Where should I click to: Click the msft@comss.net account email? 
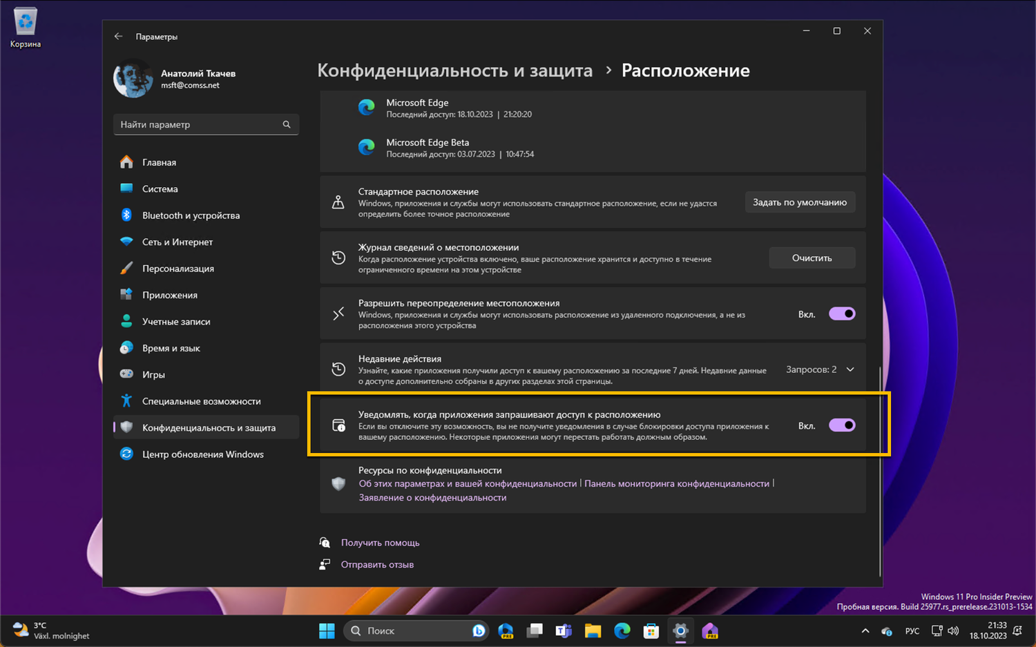point(190,86)
